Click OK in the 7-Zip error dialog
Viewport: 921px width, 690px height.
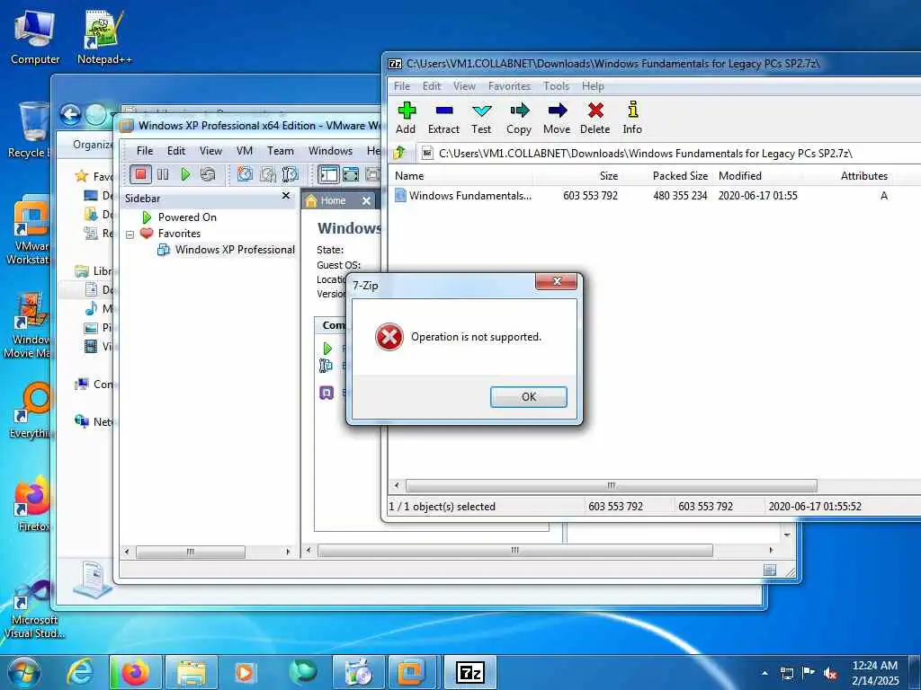529,396
